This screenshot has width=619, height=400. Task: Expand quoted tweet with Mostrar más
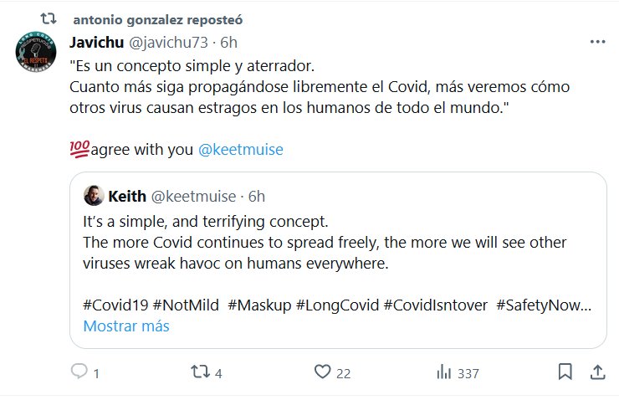[125, 326]
